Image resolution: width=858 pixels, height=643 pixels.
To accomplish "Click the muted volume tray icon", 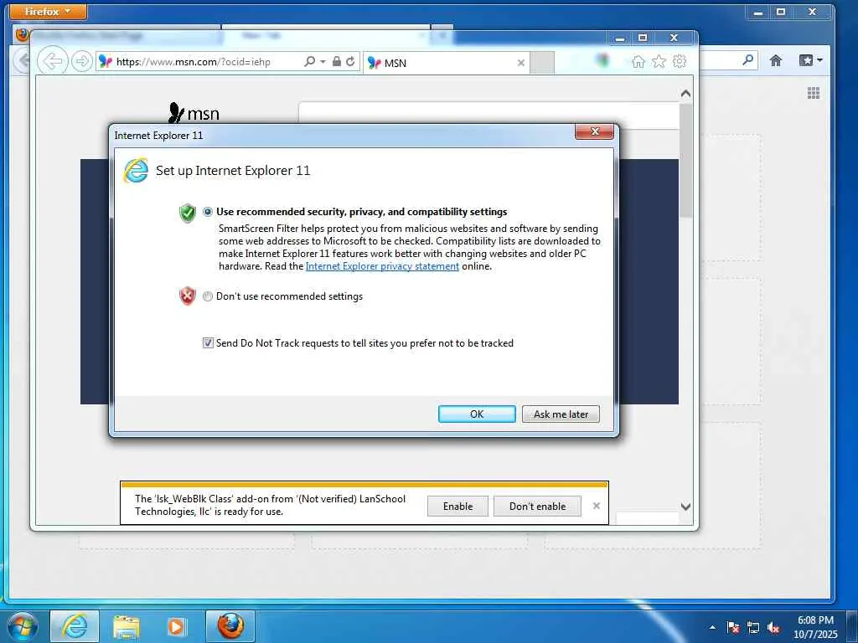I will 773,627.
